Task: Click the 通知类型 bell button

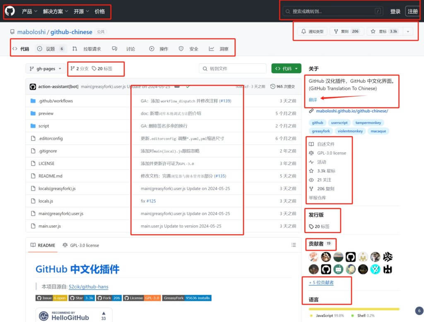Action: [312, 31]
